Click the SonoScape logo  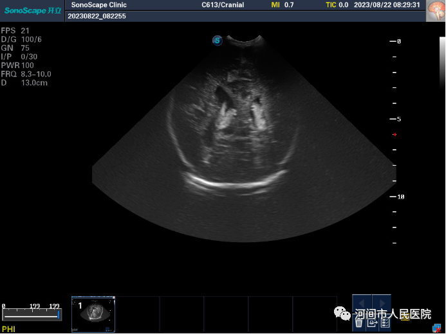[32, 10]
